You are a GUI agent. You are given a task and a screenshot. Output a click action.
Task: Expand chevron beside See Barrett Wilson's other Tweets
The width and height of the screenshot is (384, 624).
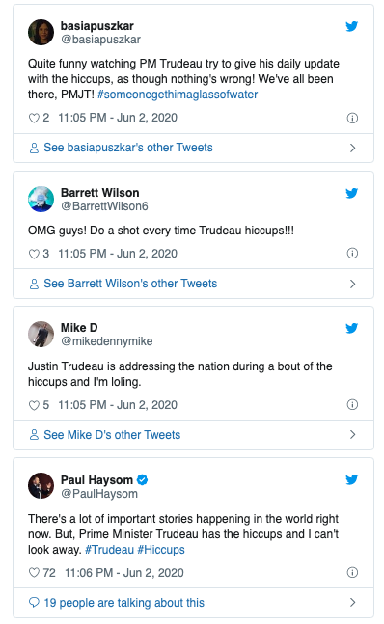click(x=352, y=284)
